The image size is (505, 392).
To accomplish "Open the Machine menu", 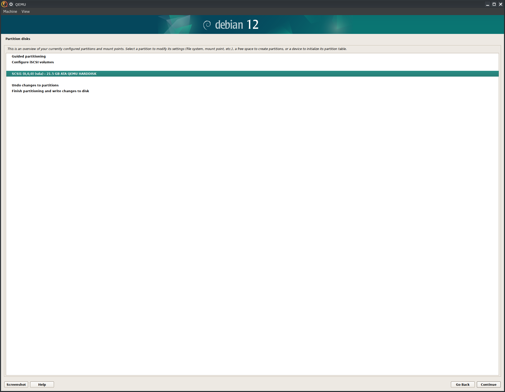I will [x=10, y=12].
